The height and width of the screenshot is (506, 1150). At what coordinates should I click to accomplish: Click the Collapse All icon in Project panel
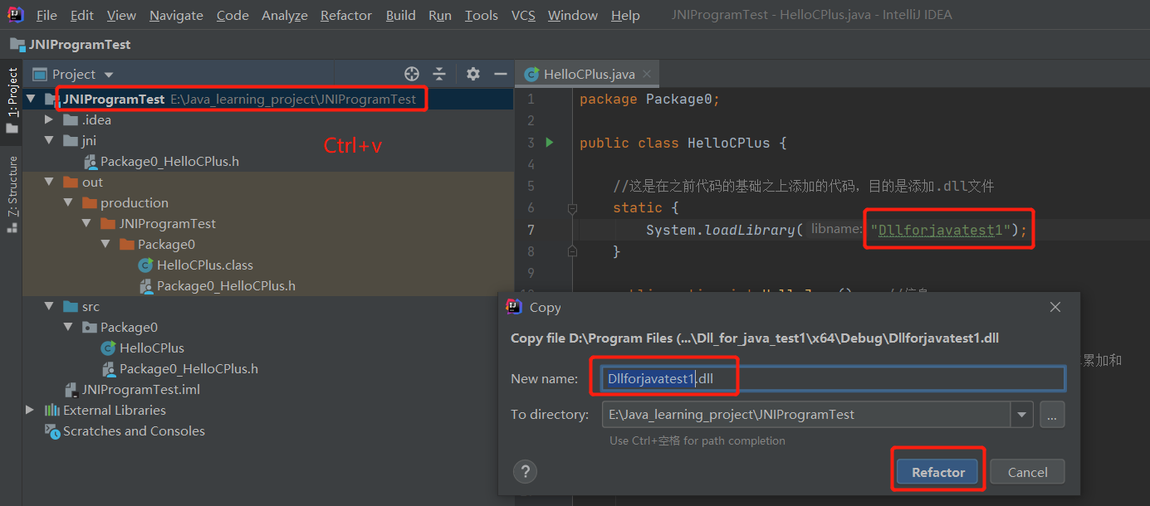pyautogui.click(x=439, y=74)
